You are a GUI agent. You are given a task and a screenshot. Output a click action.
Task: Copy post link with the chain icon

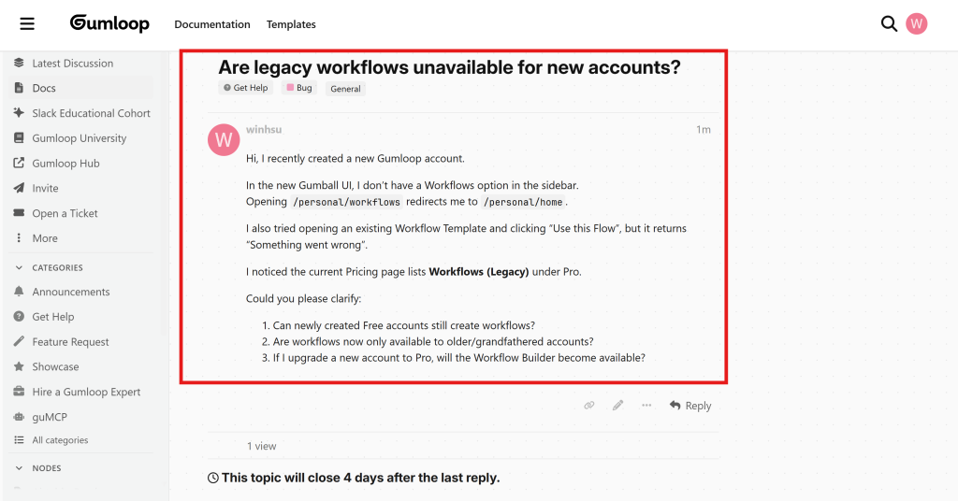tap(589, 406)
